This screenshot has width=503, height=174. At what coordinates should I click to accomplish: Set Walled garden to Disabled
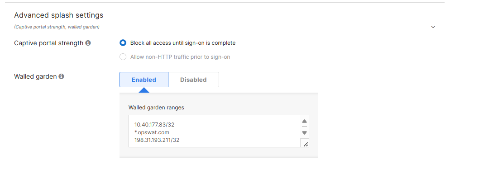point(193,80)
